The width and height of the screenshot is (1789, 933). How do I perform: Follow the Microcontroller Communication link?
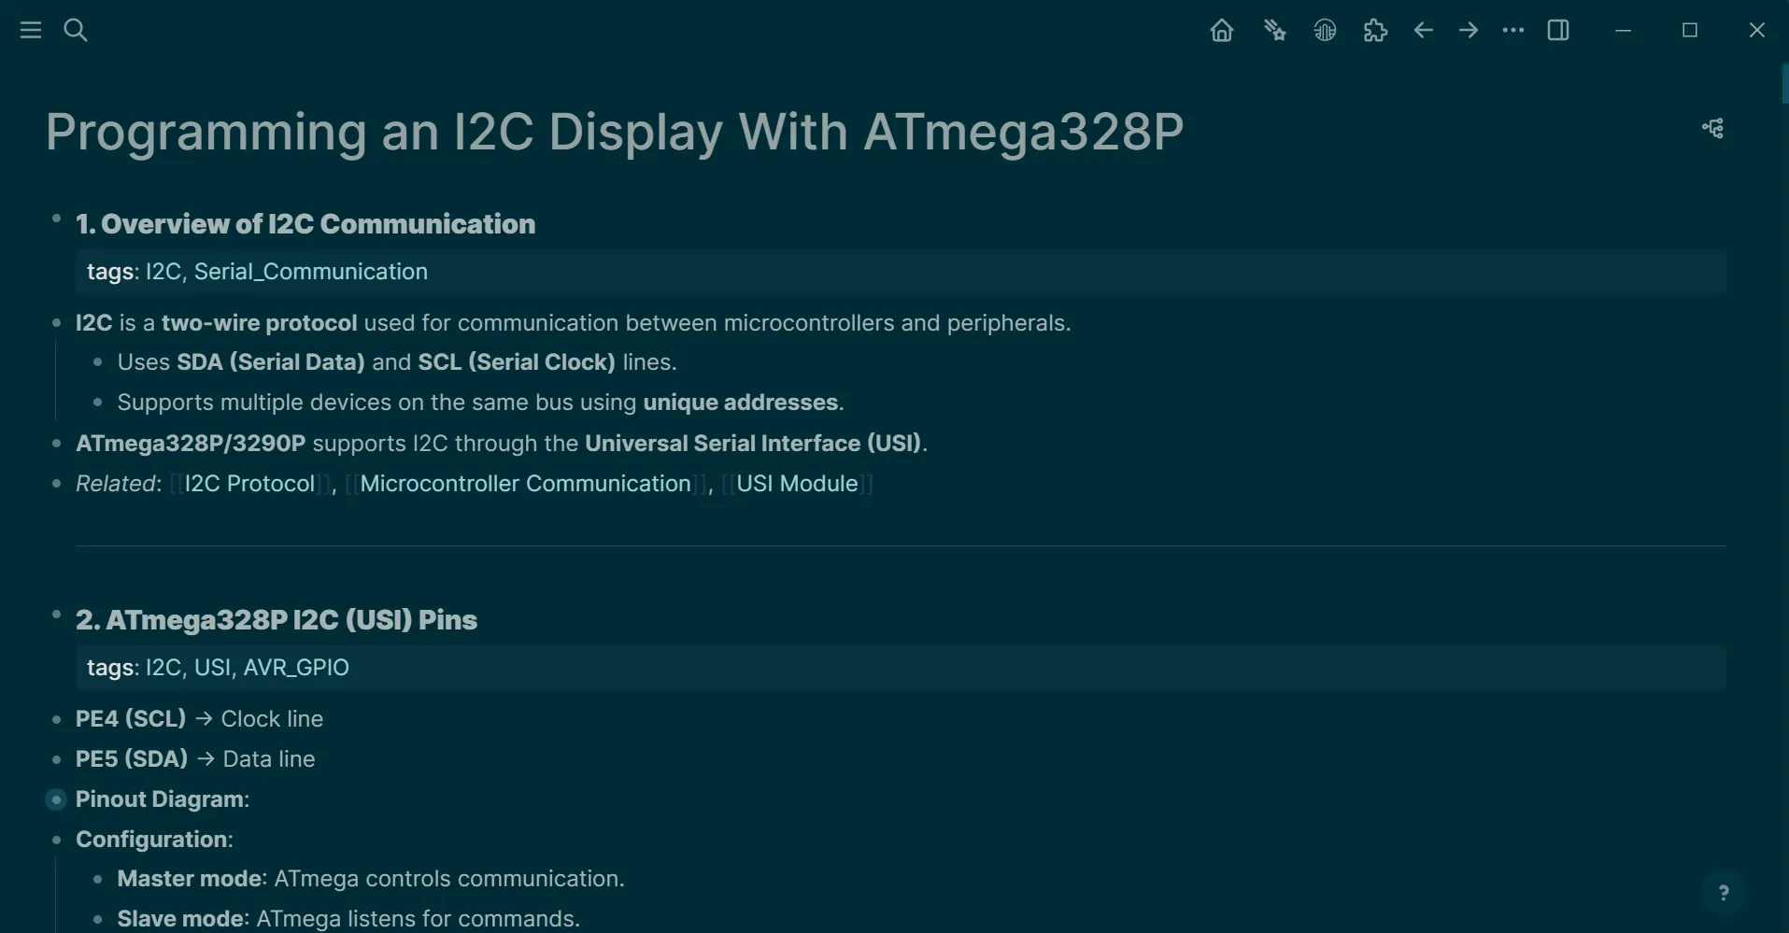click(x=525, y=484)
